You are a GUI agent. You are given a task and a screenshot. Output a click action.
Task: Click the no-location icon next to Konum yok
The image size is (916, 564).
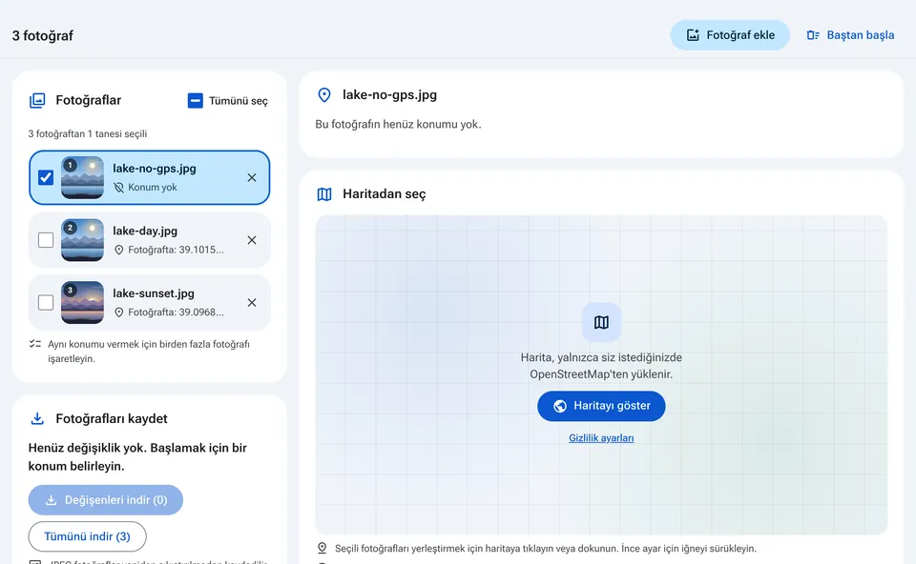pyautogui.click(x=118, y=188)
